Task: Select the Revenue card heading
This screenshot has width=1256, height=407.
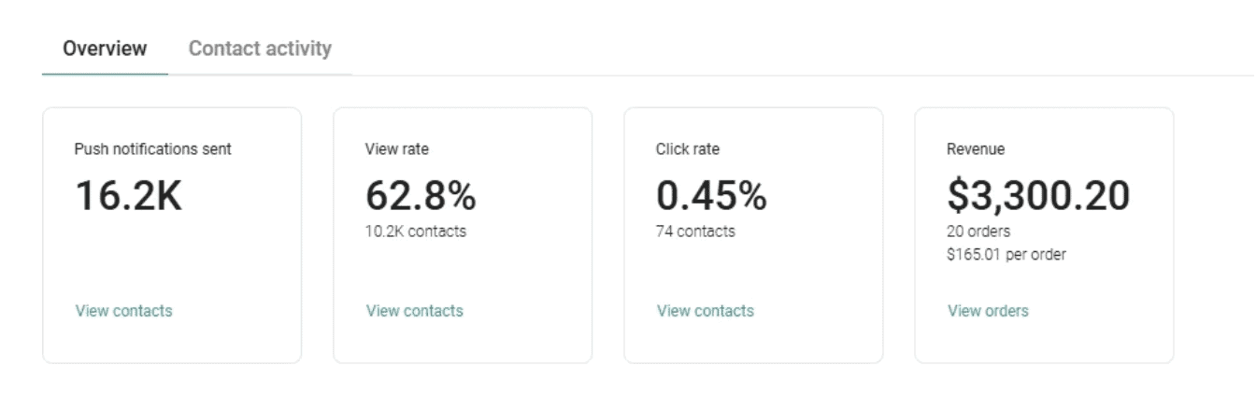Action: [976, 149]
